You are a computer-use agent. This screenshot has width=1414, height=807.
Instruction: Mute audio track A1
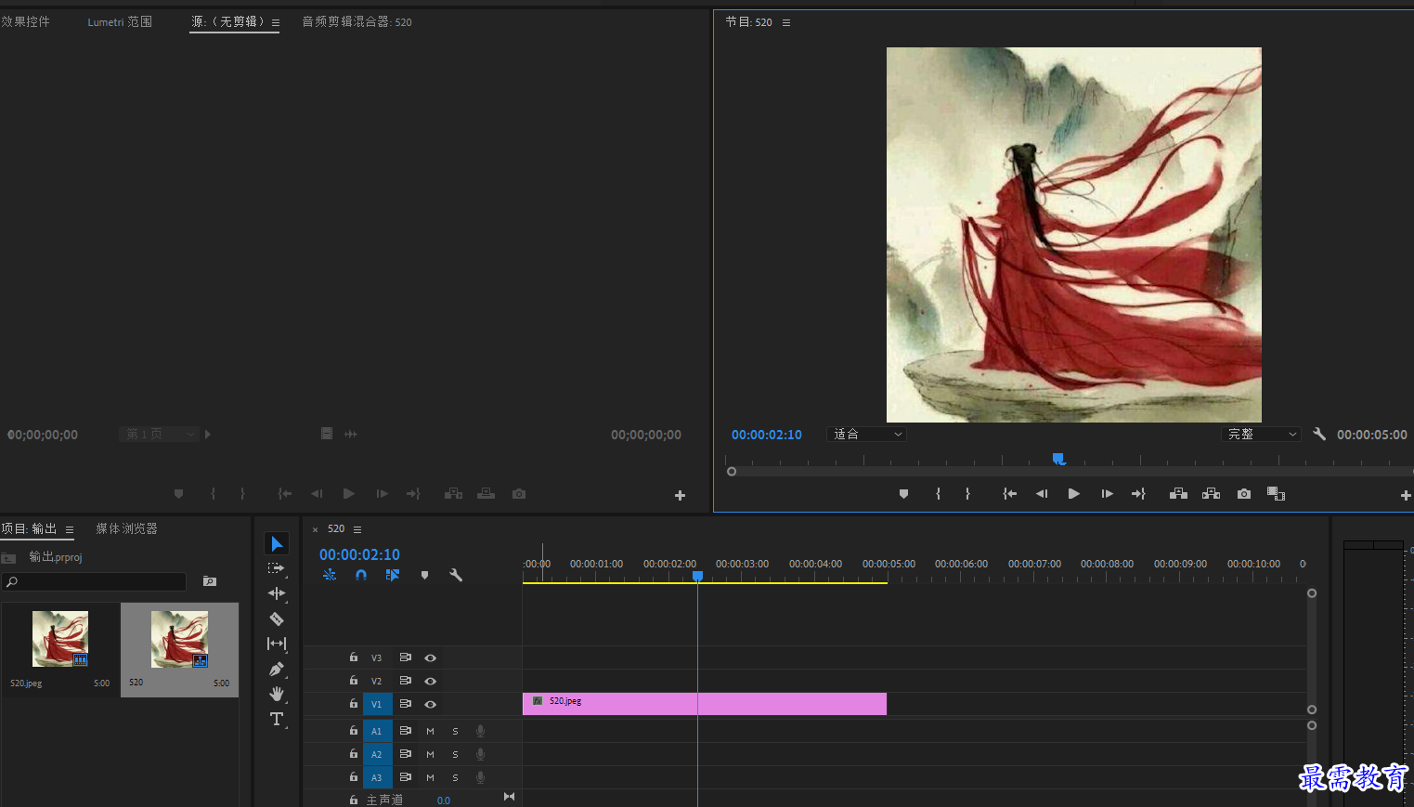[430, 731]
